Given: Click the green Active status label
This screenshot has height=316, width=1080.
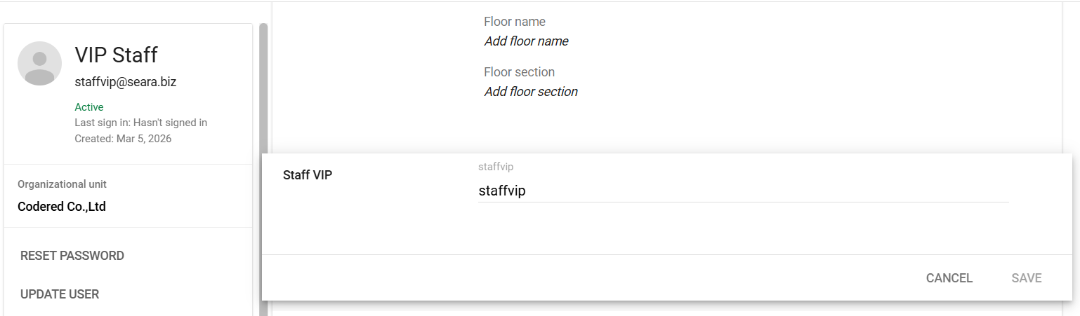Looking at the screenshot, I should (x=88, y=107).
